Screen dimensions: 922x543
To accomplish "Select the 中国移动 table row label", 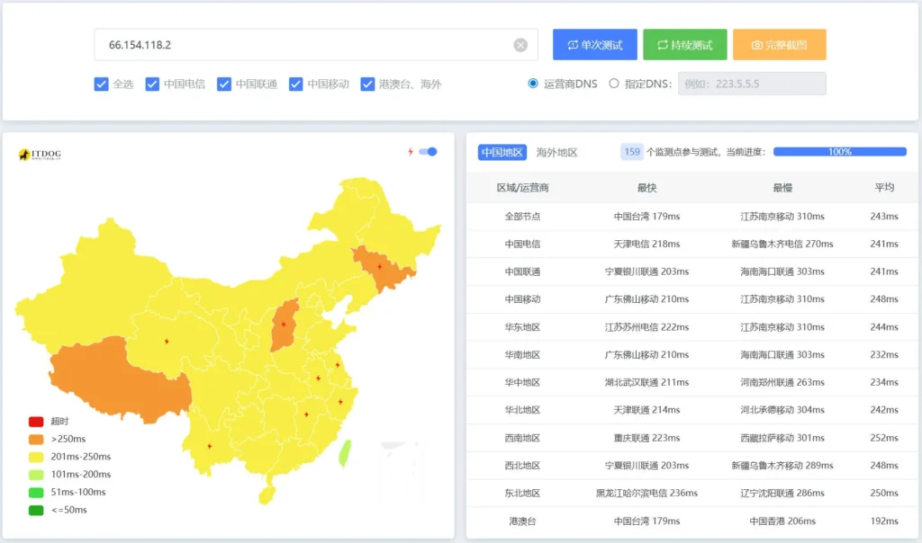I will 522,298.
